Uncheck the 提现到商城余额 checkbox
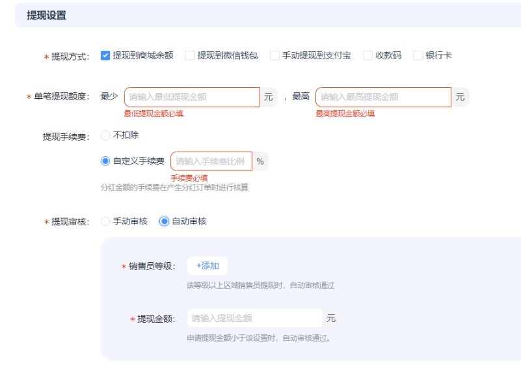The width and height of the screenshot is (521, 391). click(105, 56)
